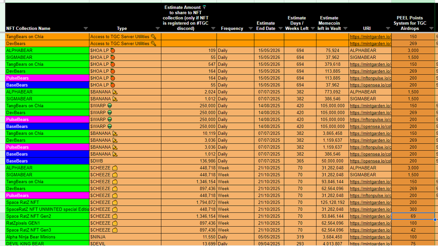Open the mintgarden link in the Alpha Ninja Bear Minions row

(x=370, y=237)
